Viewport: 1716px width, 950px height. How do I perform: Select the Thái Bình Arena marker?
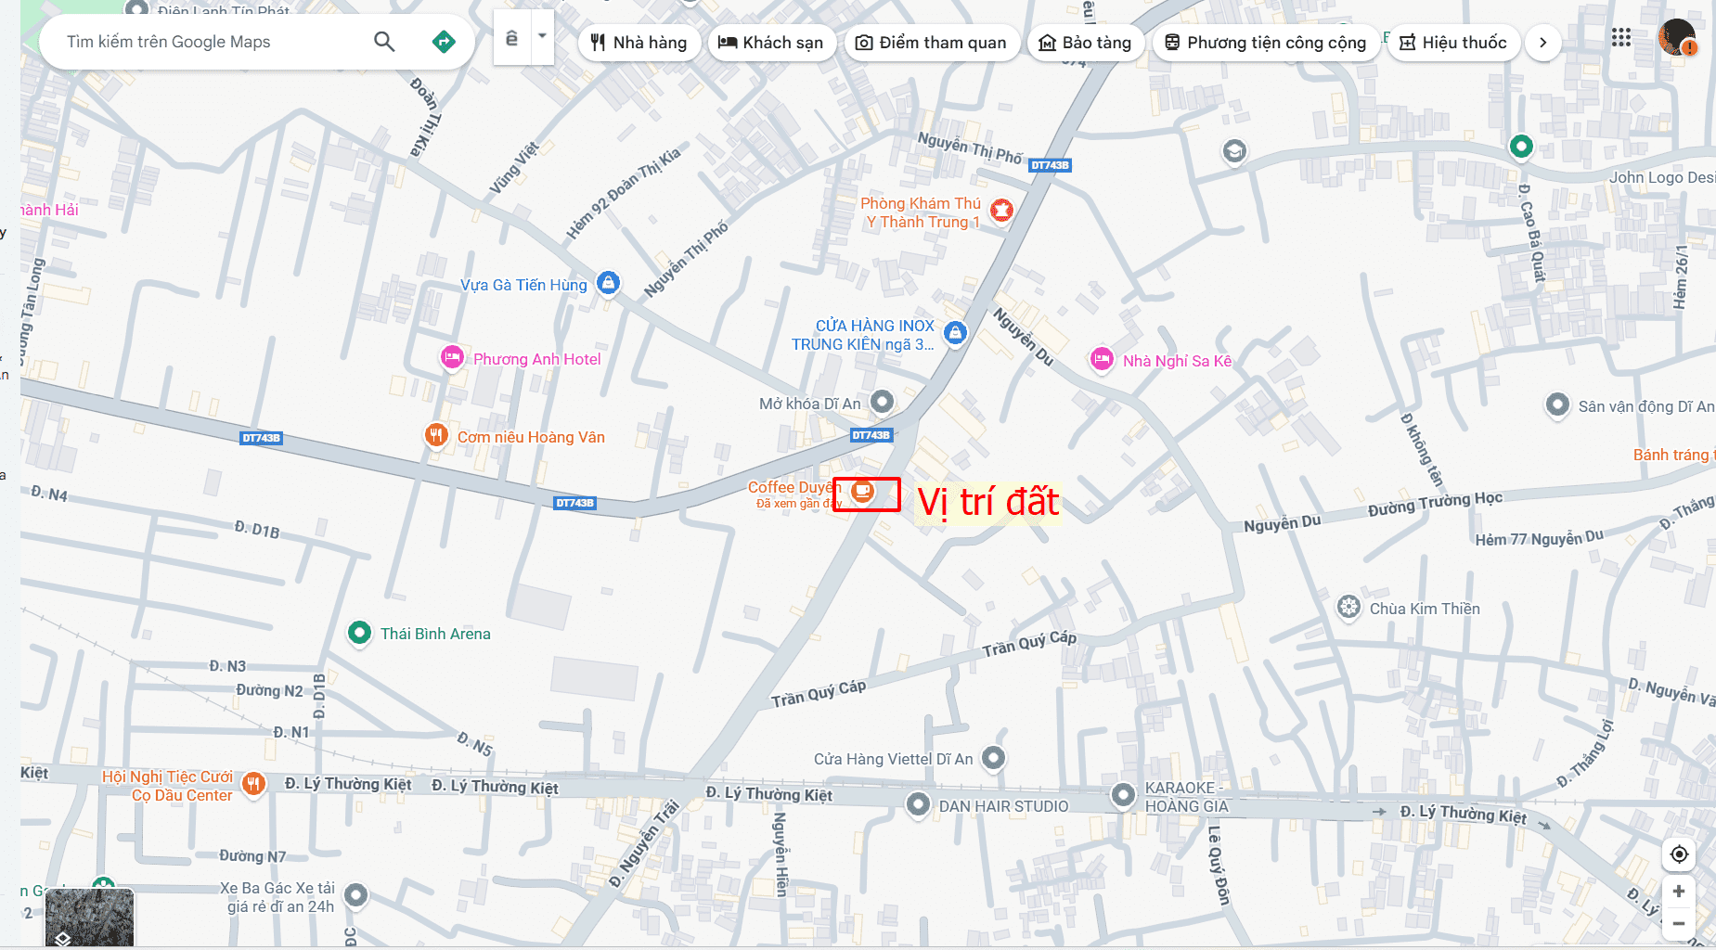pyautogui.click(x=359, y=633)
